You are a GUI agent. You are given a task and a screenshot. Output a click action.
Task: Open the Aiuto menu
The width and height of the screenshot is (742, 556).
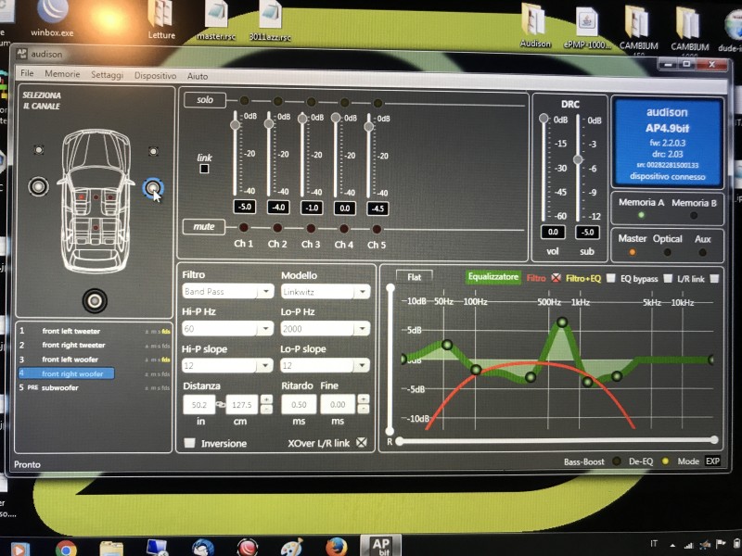pyautogui.click(x=198, y=76)
